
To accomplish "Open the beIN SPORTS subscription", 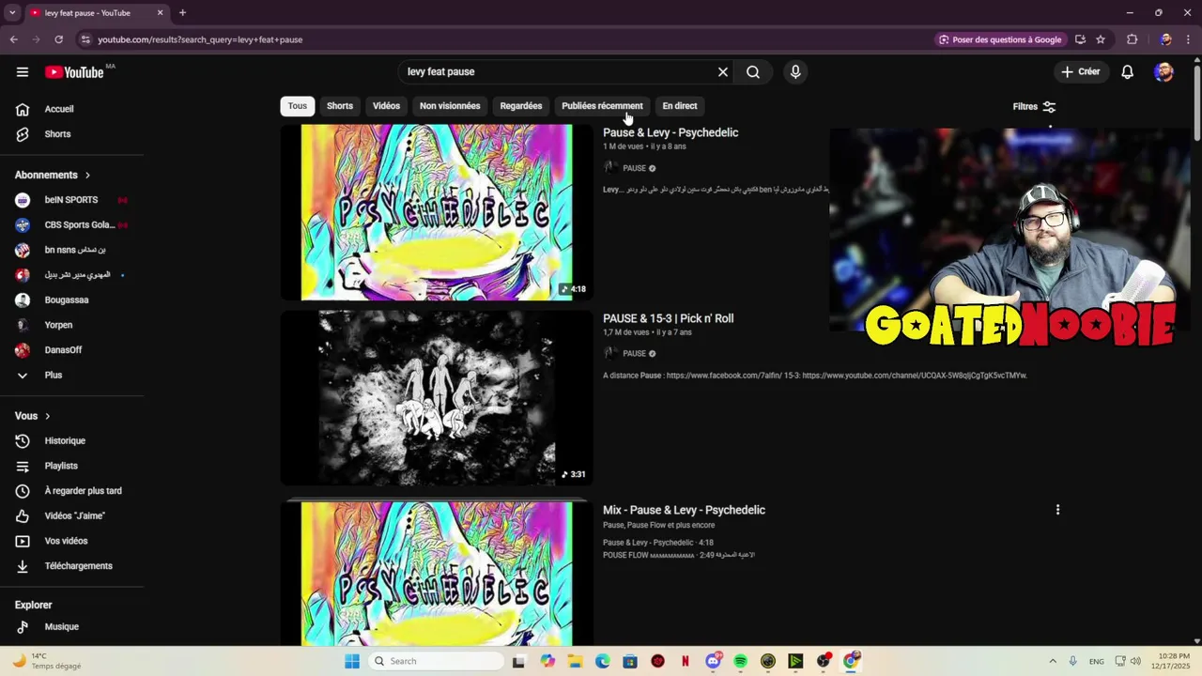I will tap(72, 200).
